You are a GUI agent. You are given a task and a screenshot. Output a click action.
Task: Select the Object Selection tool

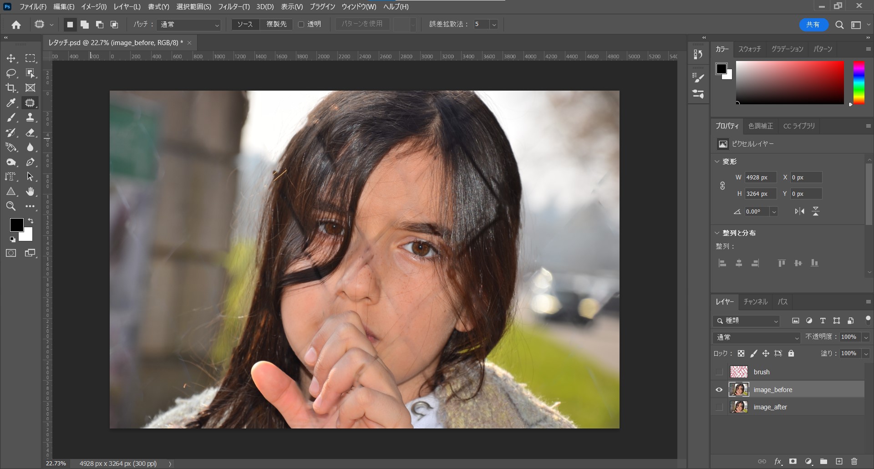30,73
